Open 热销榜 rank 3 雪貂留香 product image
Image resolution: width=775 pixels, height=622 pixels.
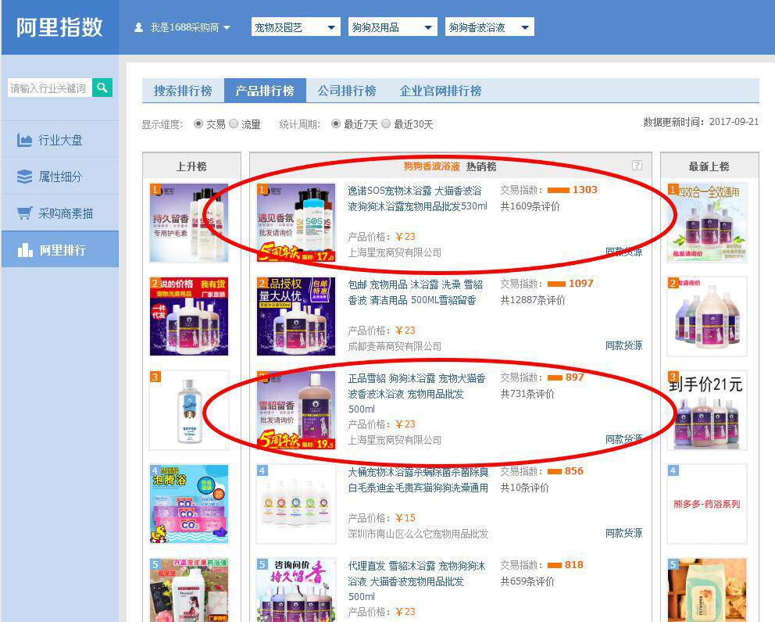(296, 410)
